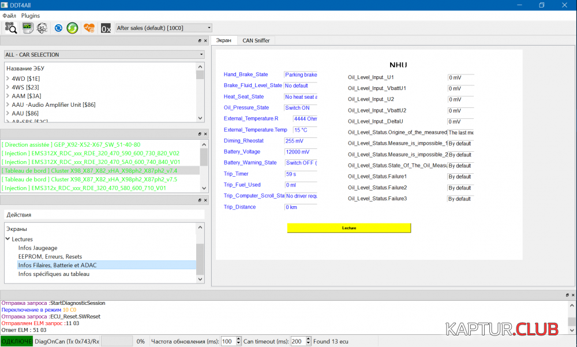Select Injection EMS312X ending V01 with 5A0
577x347 pixels.
[91, 162]
